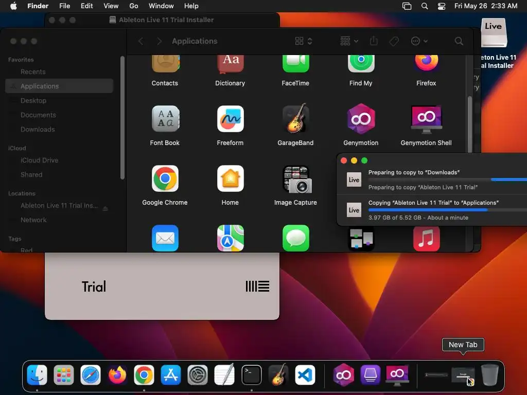Select the Image Capture app icon
This screenshot has height=395, width=527.
[297, 179]
